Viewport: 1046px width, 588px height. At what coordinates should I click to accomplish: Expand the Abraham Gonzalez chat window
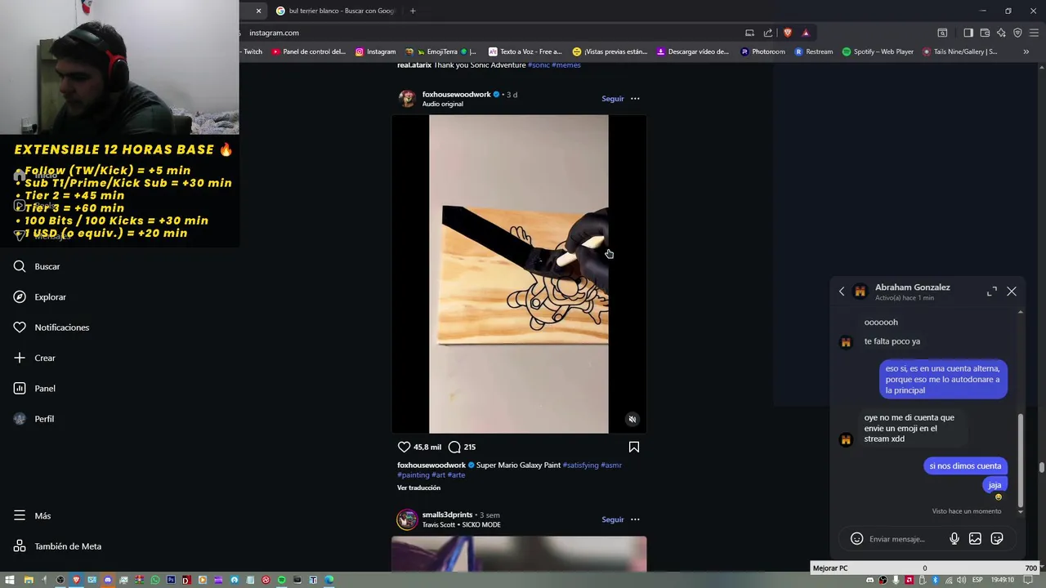point(992,292)
